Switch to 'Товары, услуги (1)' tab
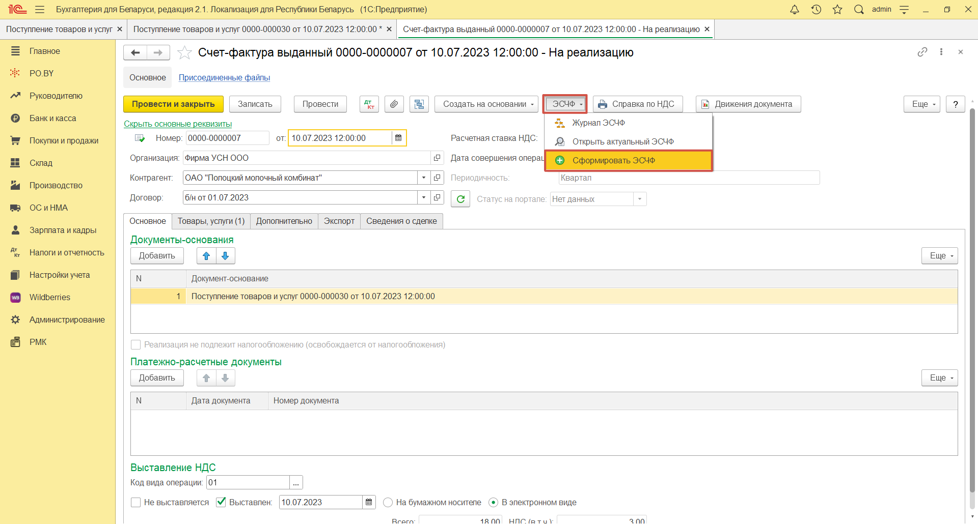Viewport: 978px width, 524px height. [x=211, y=221]
